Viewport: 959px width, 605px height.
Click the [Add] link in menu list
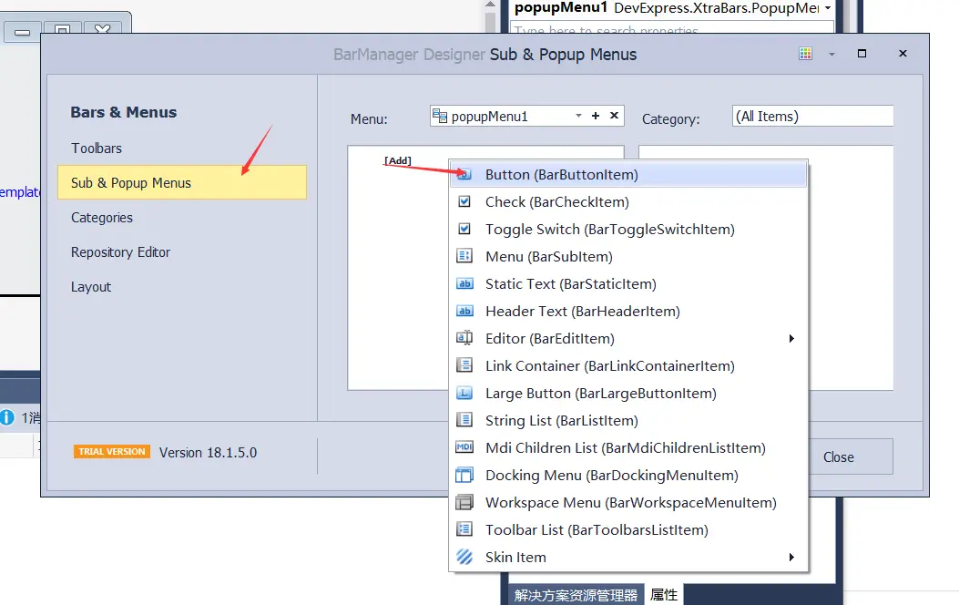(x=398, y=160)
